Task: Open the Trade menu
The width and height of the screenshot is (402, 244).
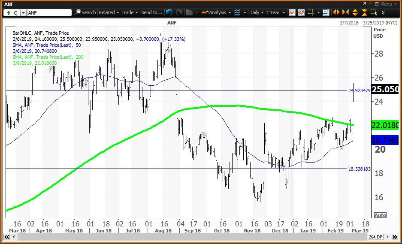Action: click(x=129, y=12)
